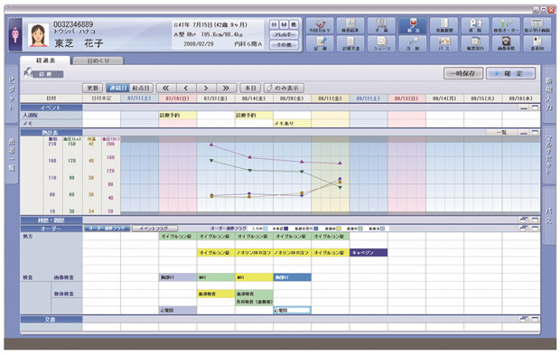
Task: Toggle the M patient flag button
Action: (x=284, y=24)
